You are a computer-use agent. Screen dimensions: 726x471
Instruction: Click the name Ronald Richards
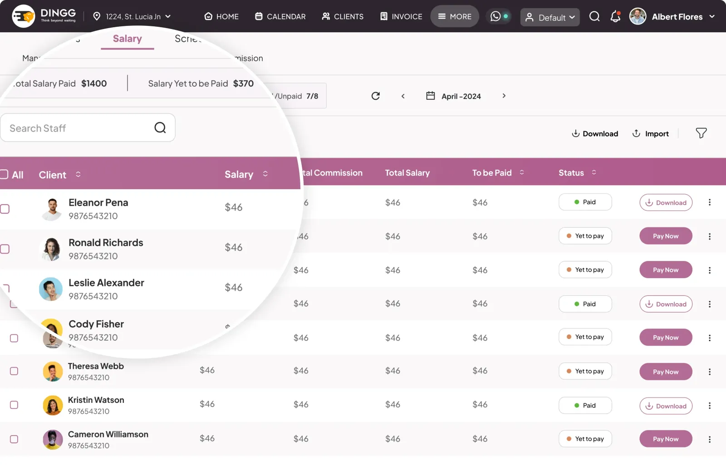tap(106, 243)
